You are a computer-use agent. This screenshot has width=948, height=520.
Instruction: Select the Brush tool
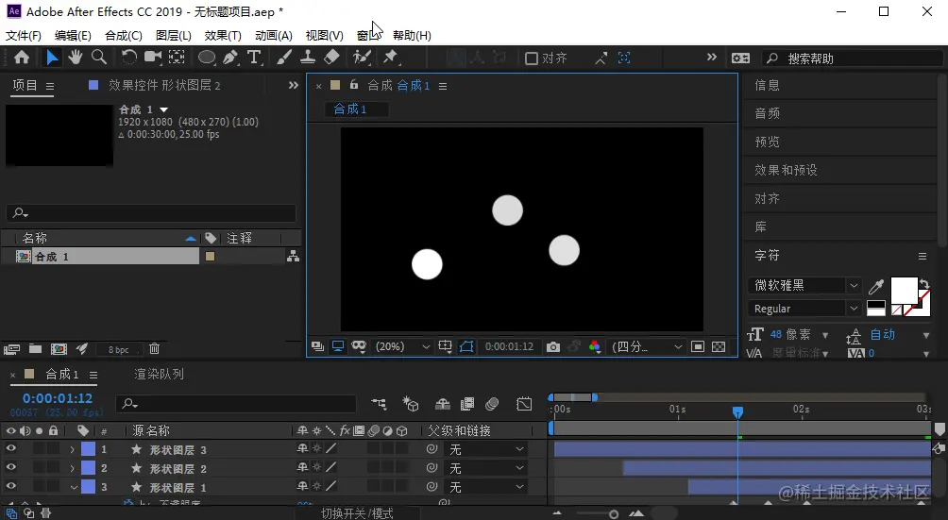tap(284, 58)
